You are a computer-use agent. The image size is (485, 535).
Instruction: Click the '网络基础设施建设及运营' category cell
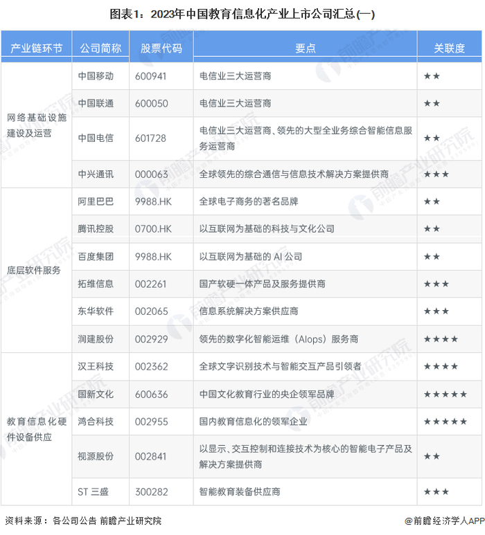pyautogui.click(x=36, y=125)
